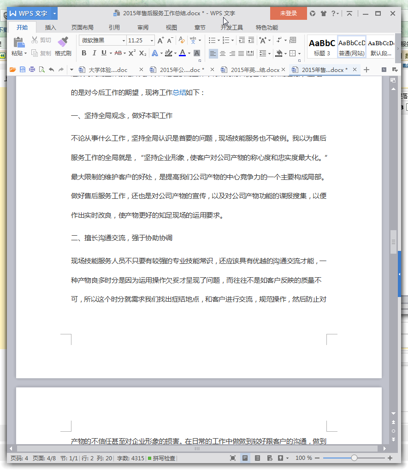This screenshot has width=408, height=470.
Task: Open the numbered list dropdown arrow
Action: point(232,40)
